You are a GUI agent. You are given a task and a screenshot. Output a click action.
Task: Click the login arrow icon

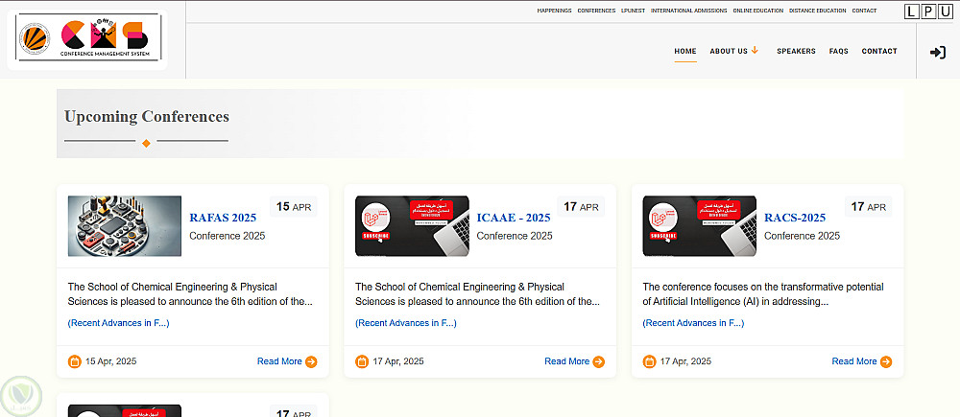(937, 53)
